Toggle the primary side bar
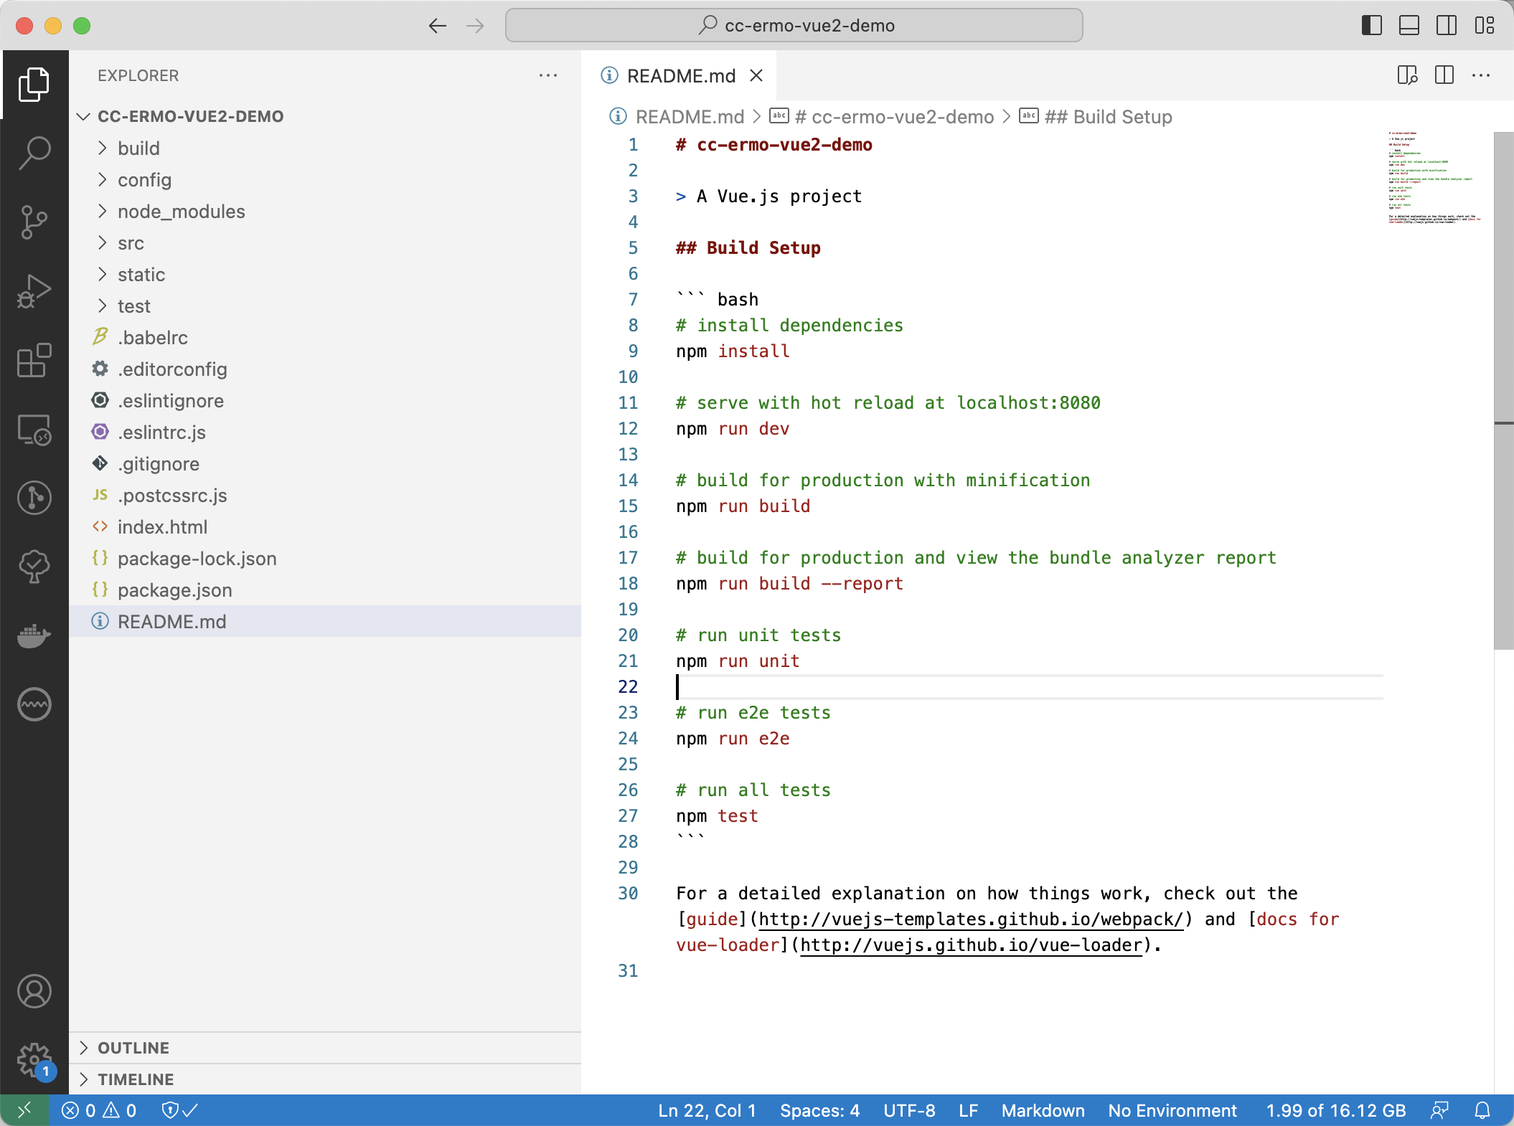Screen dimensions: 1514x1126 [1372, 26]
